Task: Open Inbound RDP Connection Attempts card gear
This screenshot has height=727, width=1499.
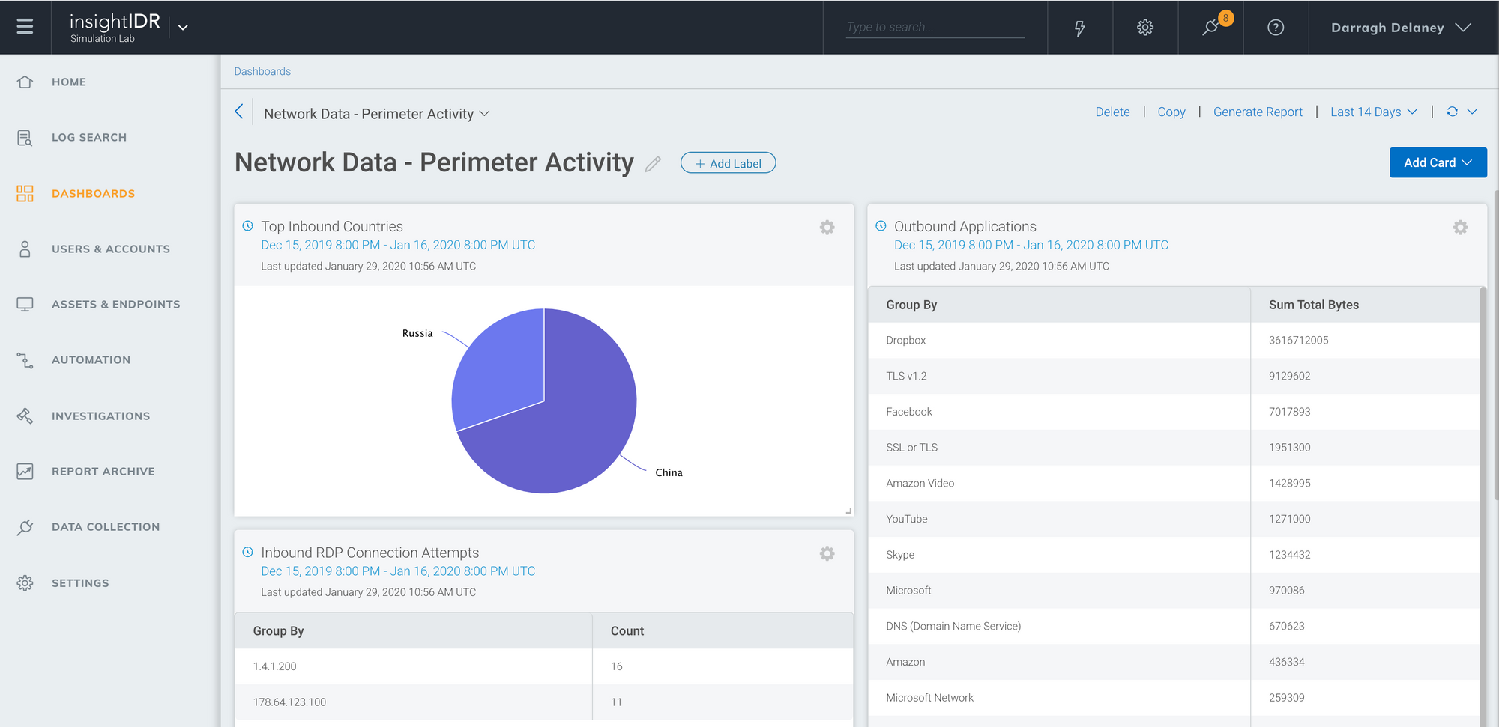Action: (827, 554)
